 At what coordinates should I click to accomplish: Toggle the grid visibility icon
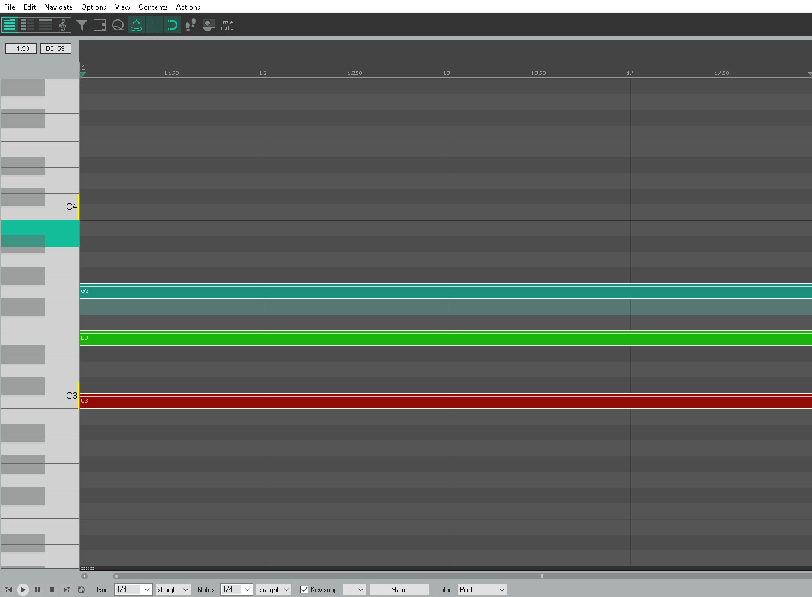point(153,25)
